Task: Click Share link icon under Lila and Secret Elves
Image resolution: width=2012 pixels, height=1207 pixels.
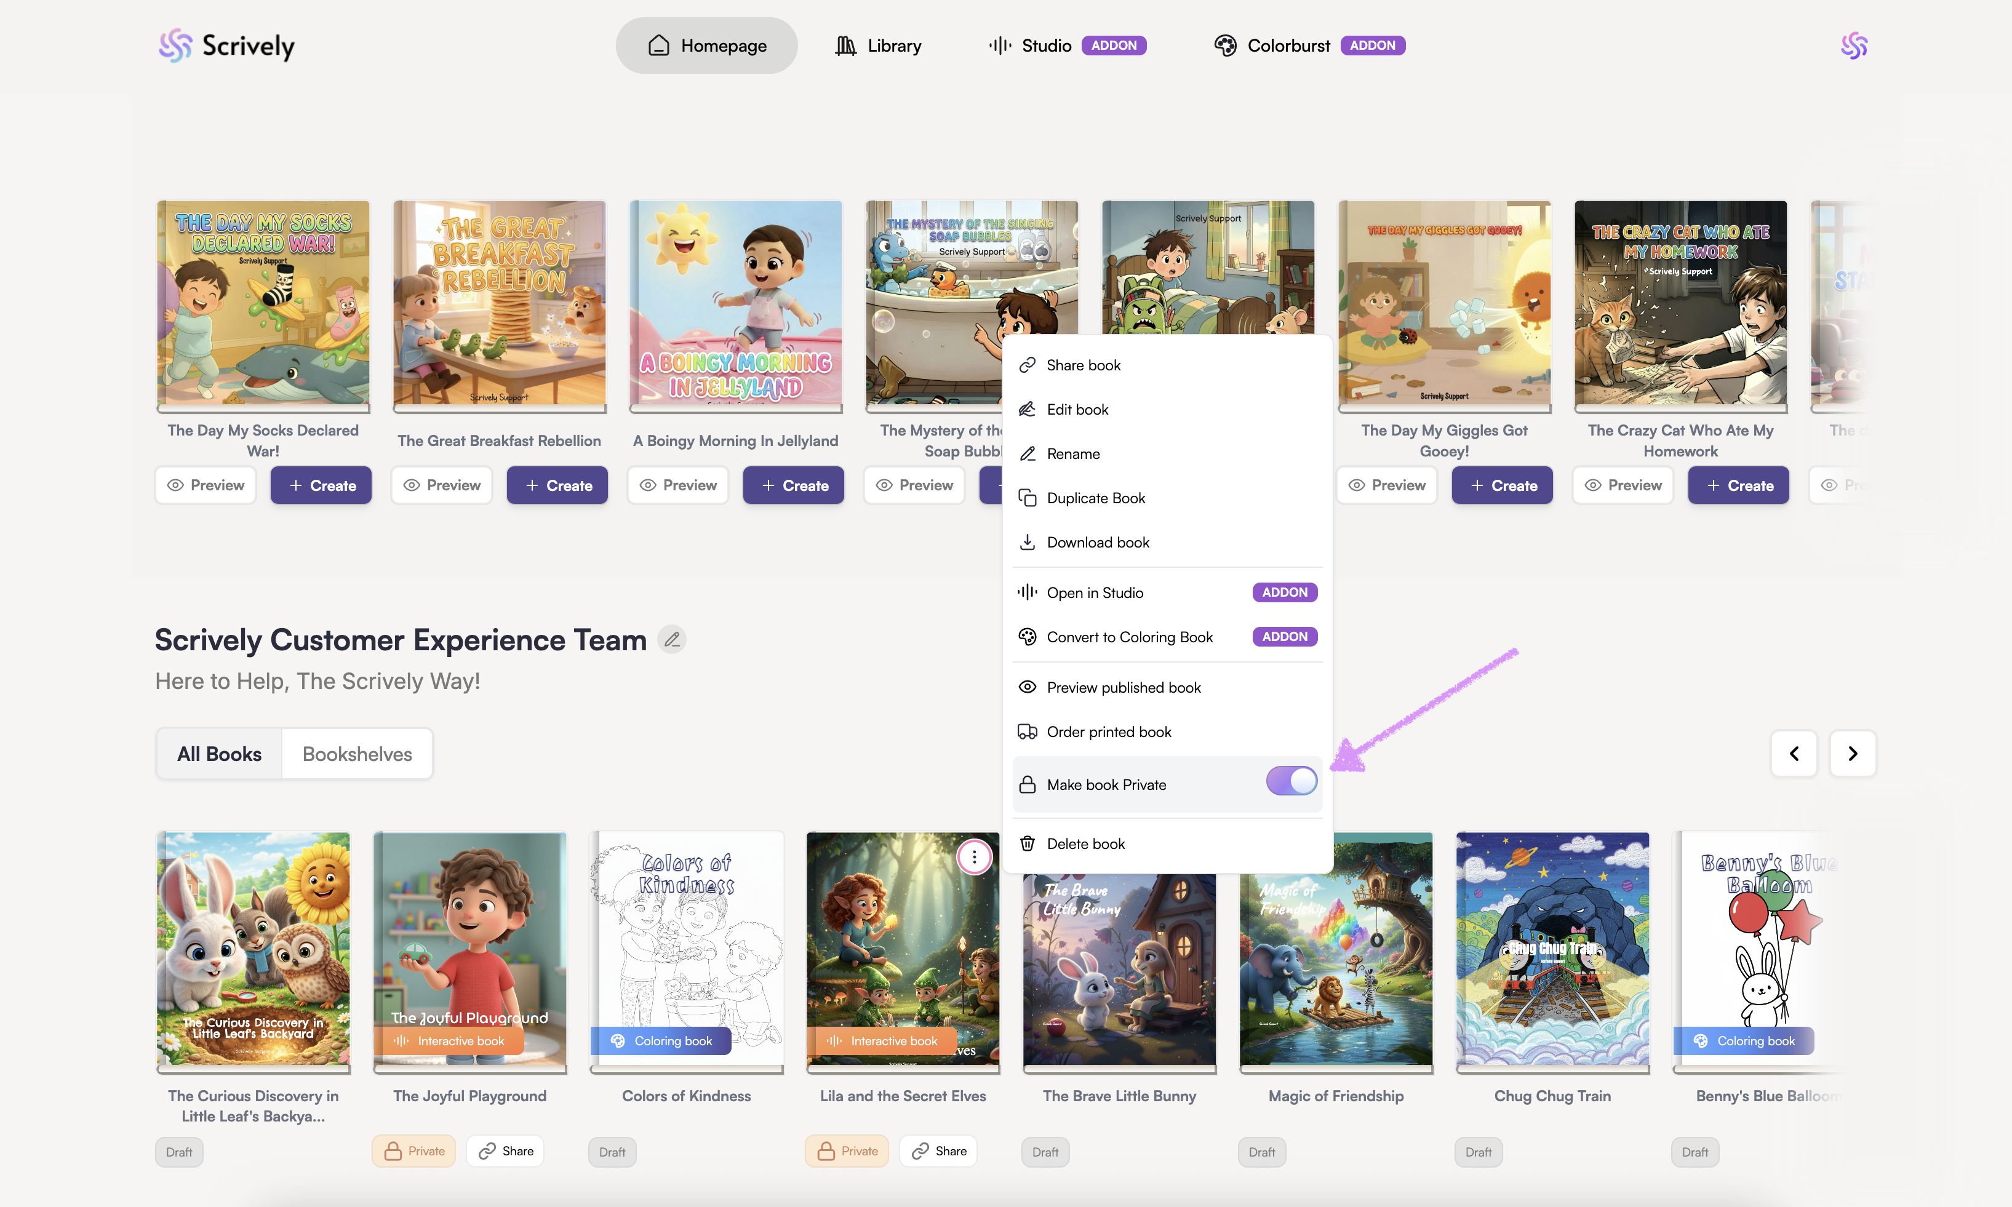Action: pyautogui.click(x=920, y=1151)
